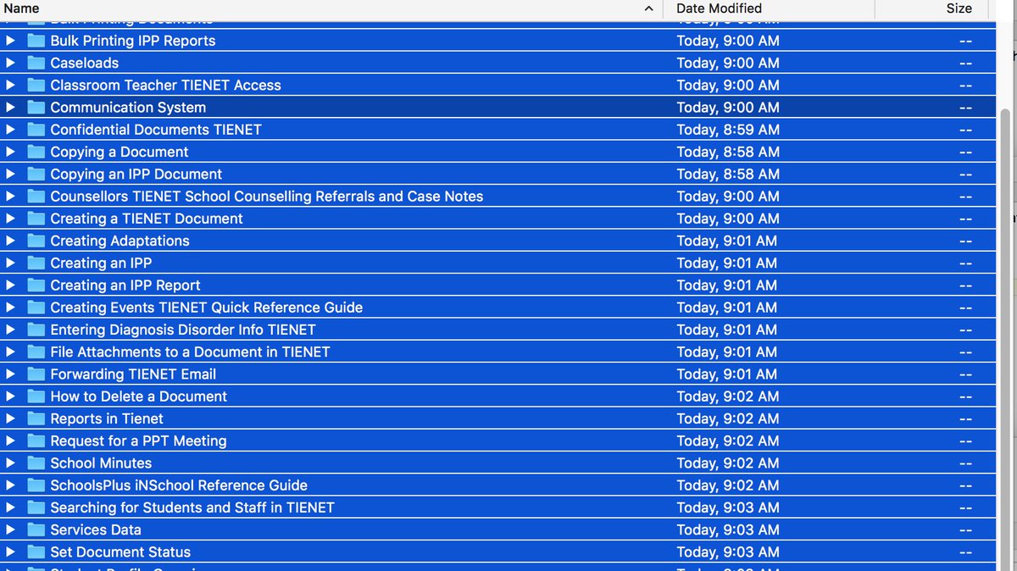Click the modified date of Reports in Tienet
1017x571 pixels.
728,419
